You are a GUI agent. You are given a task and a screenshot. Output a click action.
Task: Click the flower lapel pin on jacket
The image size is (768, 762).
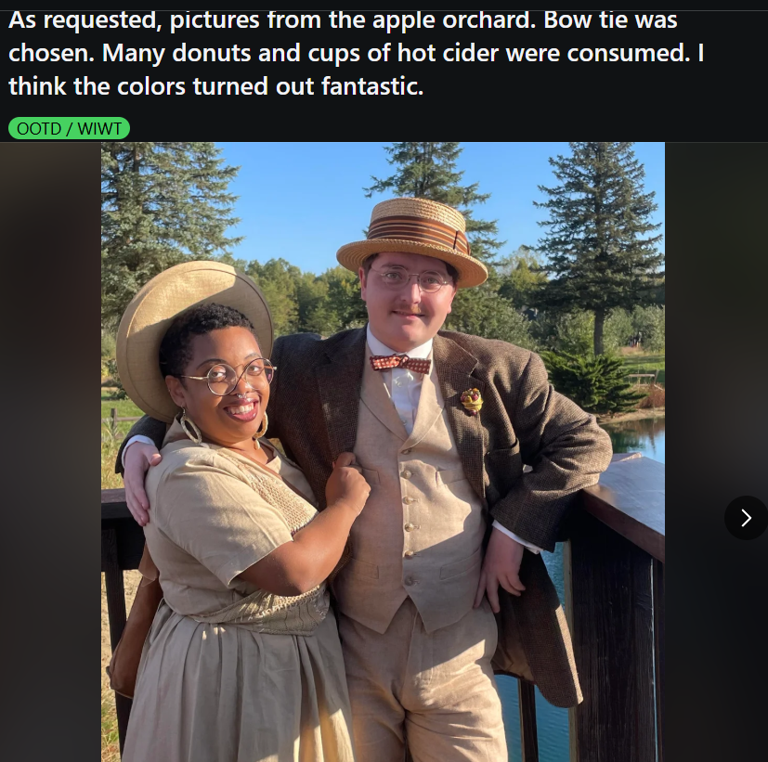471,401
